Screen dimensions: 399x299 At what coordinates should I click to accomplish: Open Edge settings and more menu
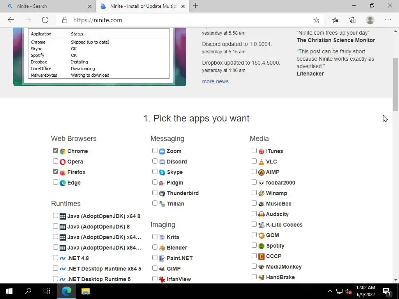click(x=388, y=20)
